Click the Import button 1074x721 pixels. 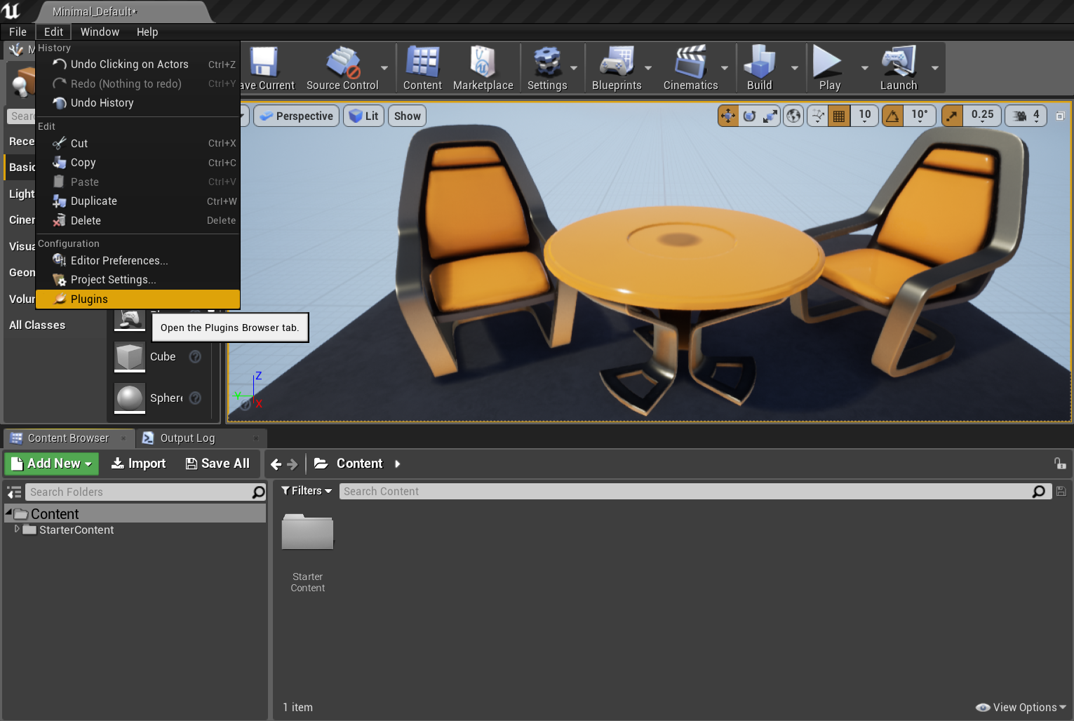tap(139, 464)
